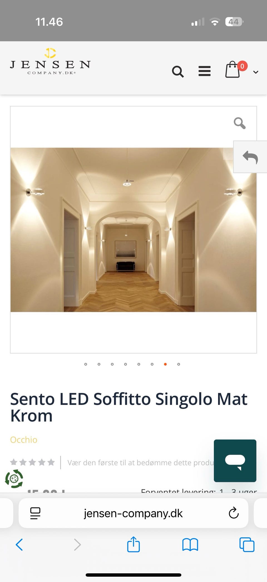The height and width of the screenshot is (582, 267).
Task: Rate using the five-star rating row
Action: 32,462
